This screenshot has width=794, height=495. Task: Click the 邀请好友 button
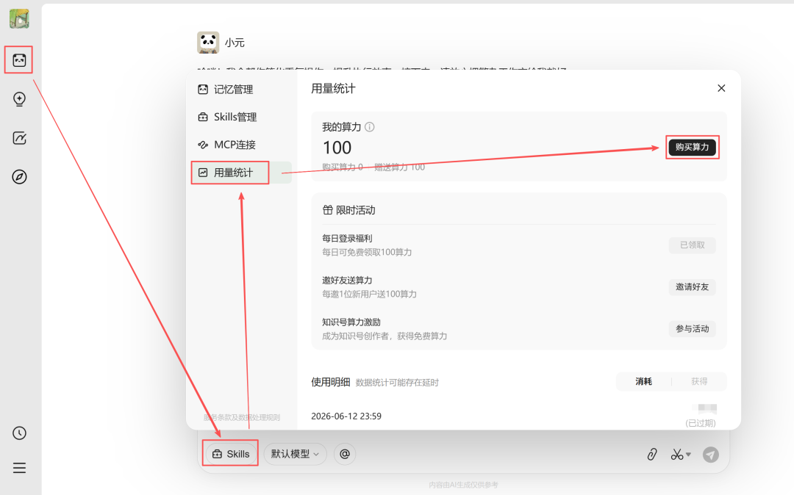[693, 287]
